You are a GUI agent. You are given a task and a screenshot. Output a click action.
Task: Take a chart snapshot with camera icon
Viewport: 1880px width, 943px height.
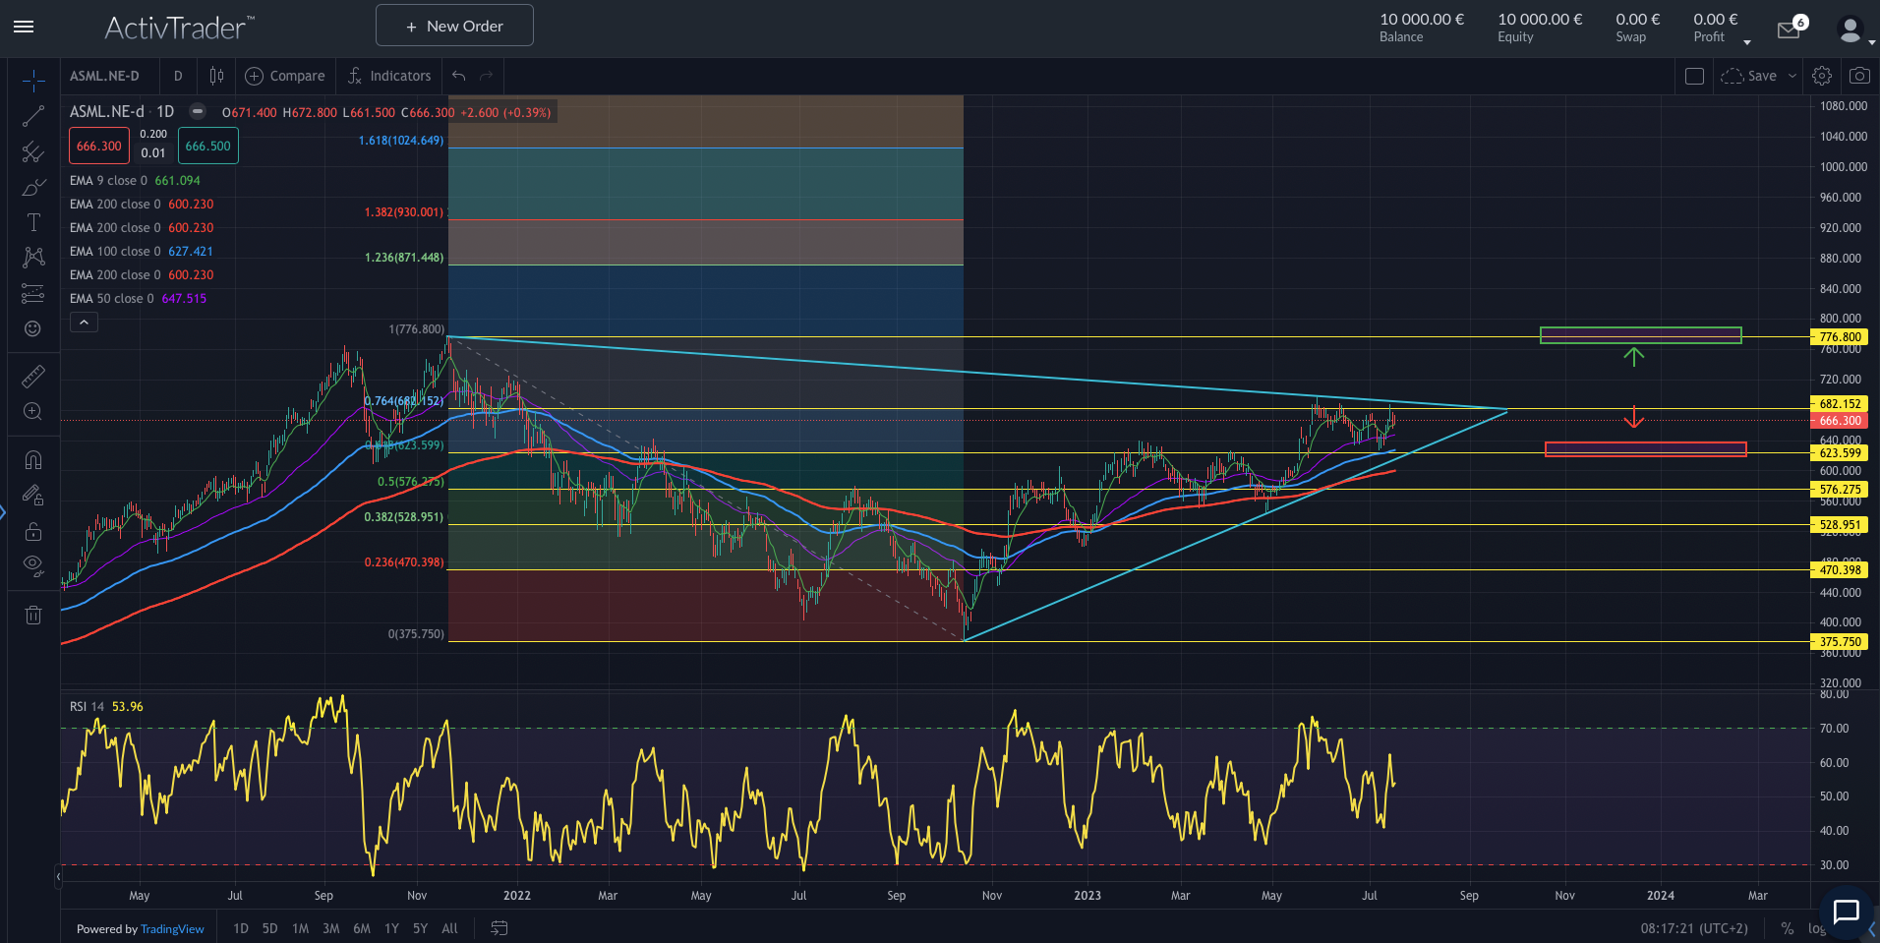1858,76
